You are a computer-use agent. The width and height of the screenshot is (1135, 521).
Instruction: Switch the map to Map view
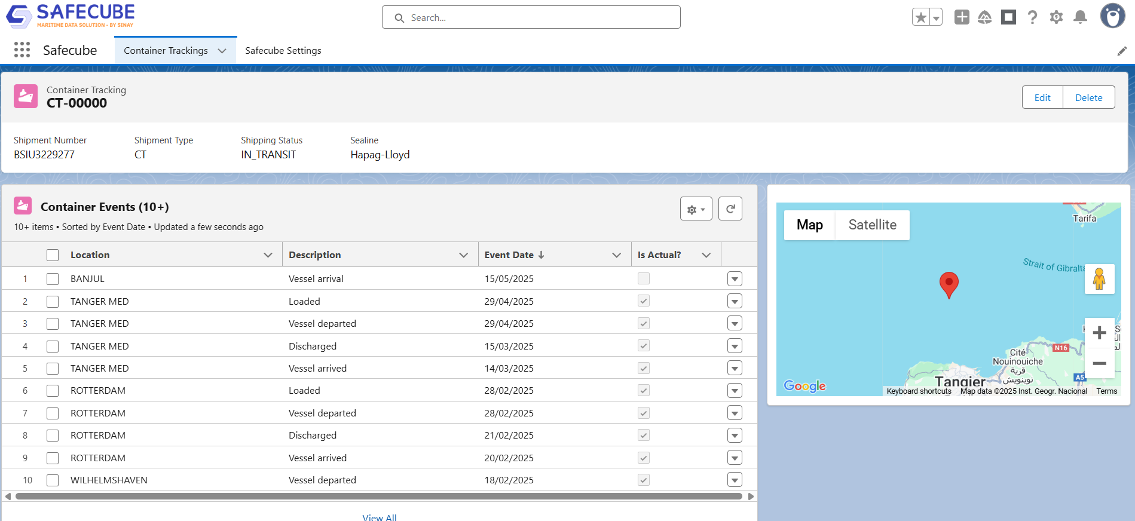[x=809, y=225]
